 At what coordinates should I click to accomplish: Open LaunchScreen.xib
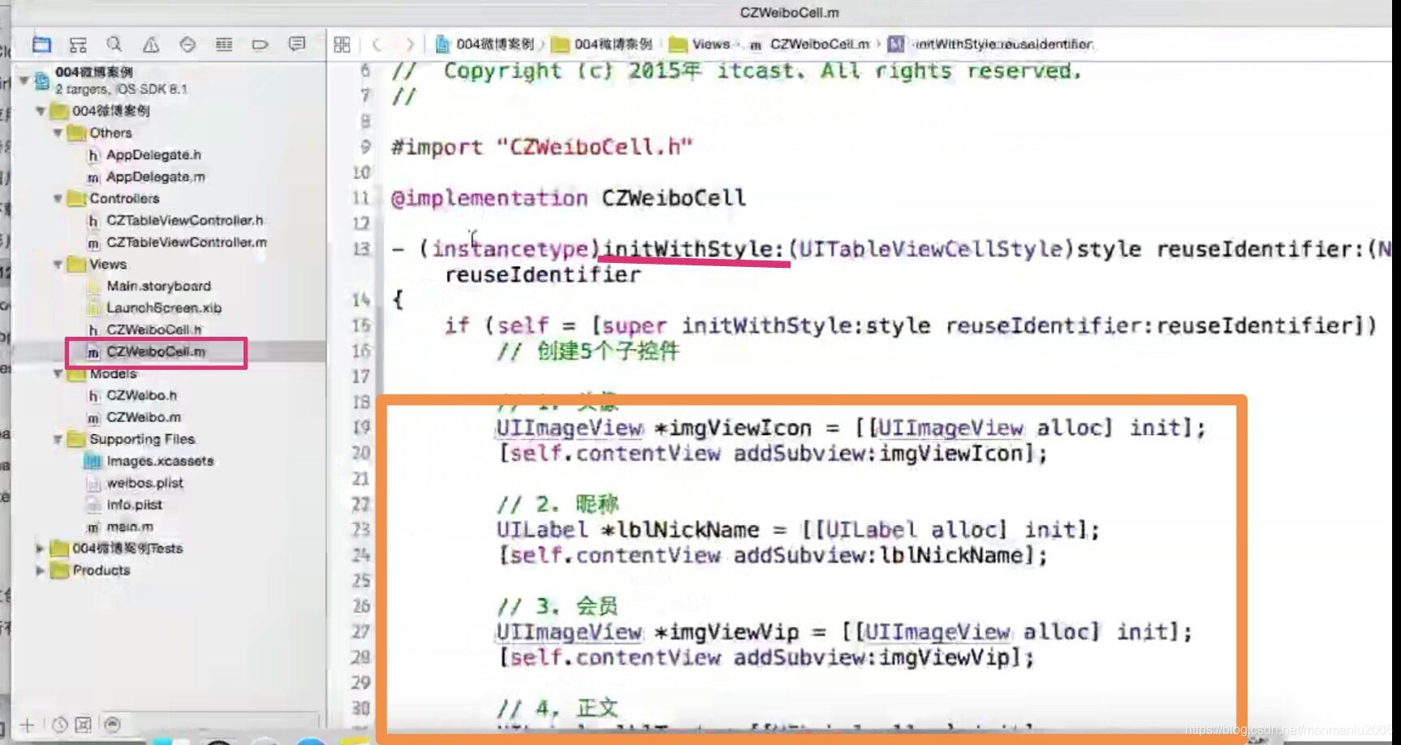point(163,308)
